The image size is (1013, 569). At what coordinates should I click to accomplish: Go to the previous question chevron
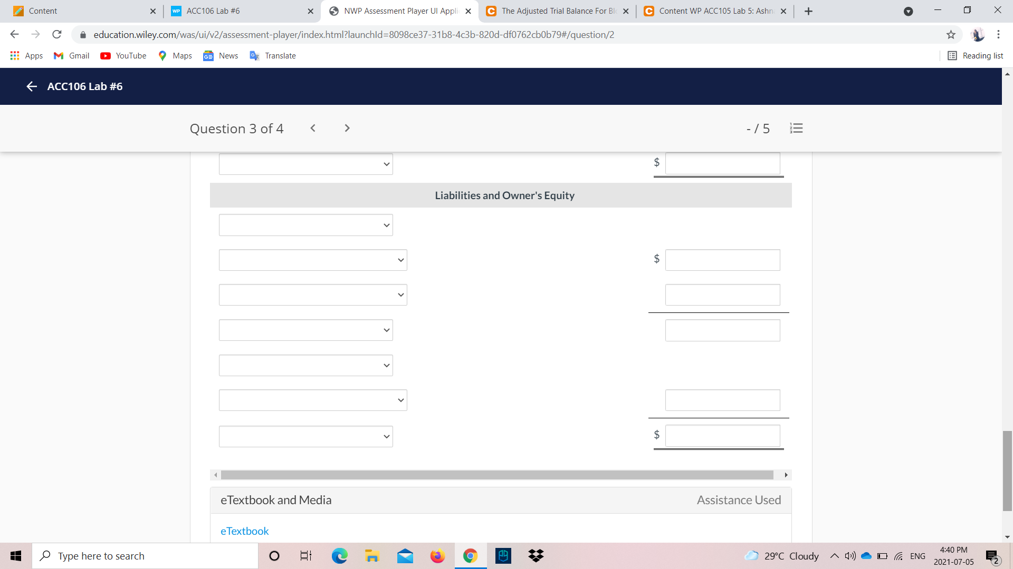pyautogui.click(x=313, y=128)
